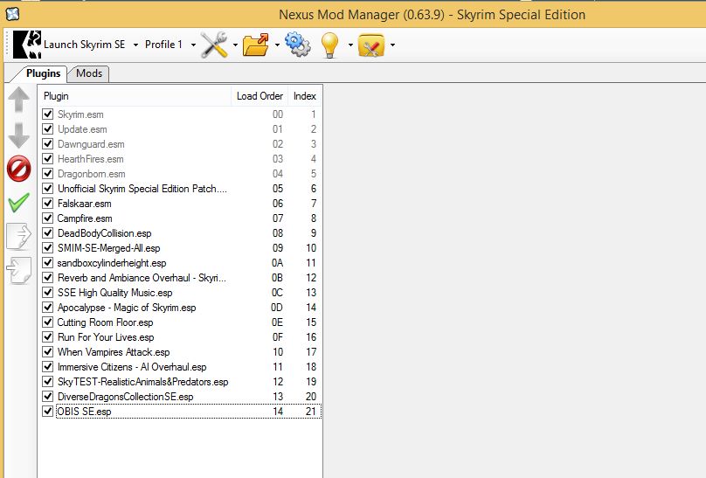Toggle the Dawnguard.esm checkbox

tap(48, 144)
